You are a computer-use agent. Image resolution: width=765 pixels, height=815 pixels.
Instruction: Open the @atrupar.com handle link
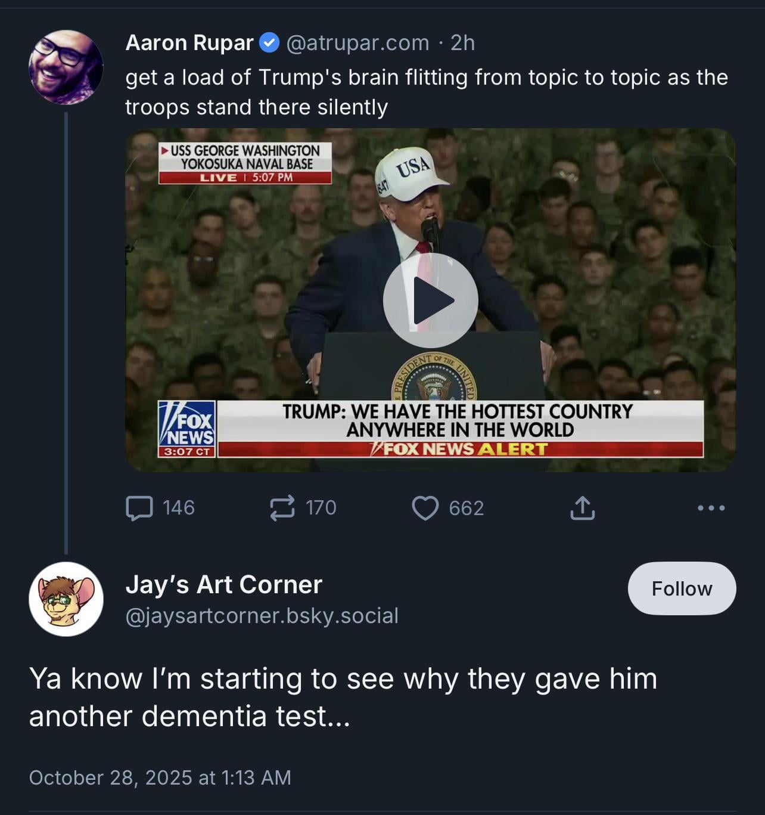pos(357,43)
